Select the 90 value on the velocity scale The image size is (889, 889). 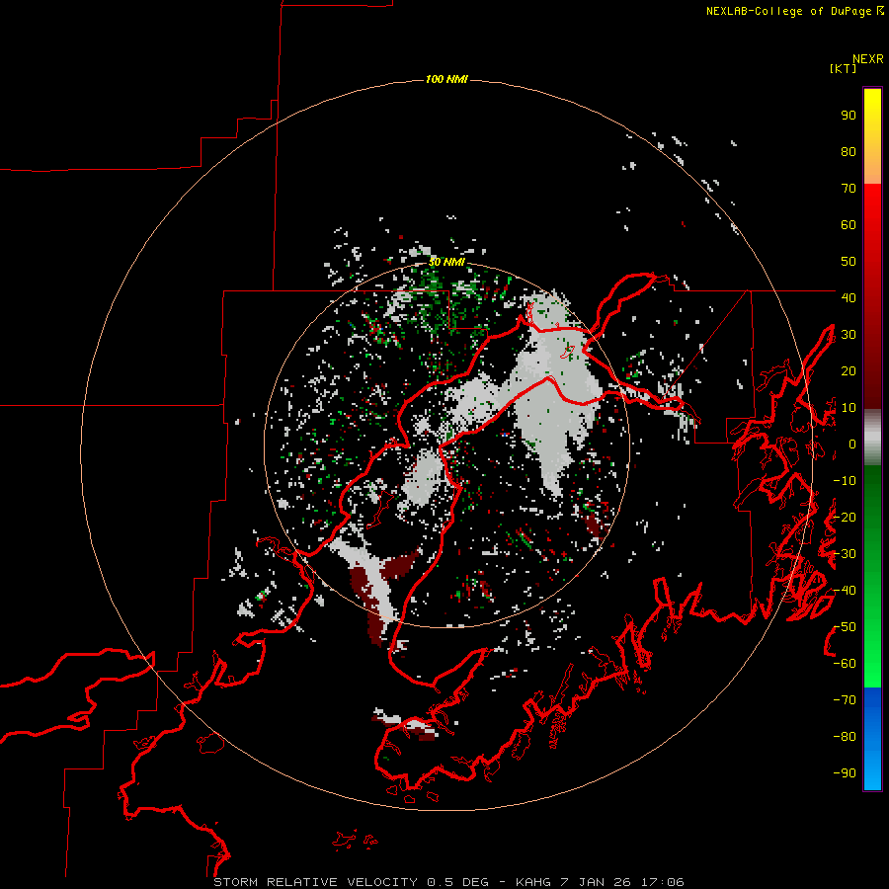click(849, 116)
